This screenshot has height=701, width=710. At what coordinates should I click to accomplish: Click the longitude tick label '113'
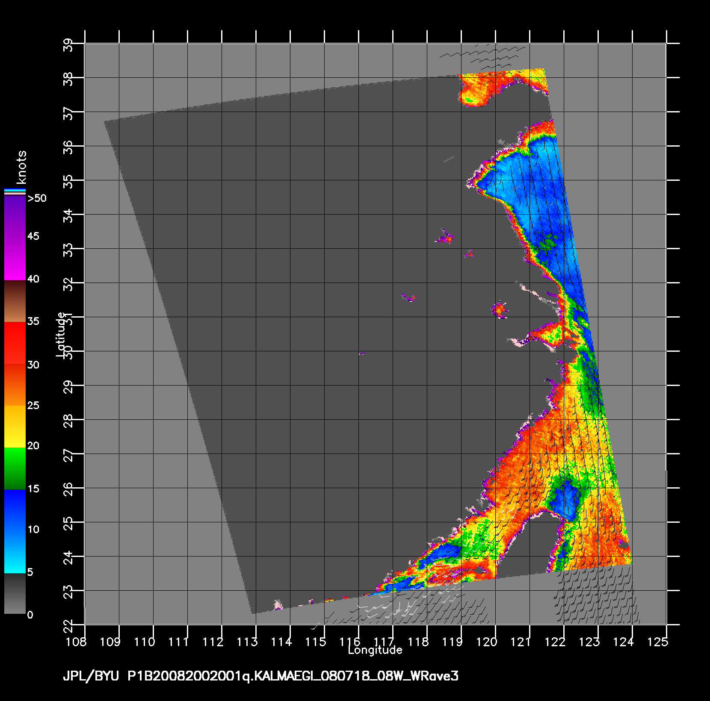tap(247, 642)
